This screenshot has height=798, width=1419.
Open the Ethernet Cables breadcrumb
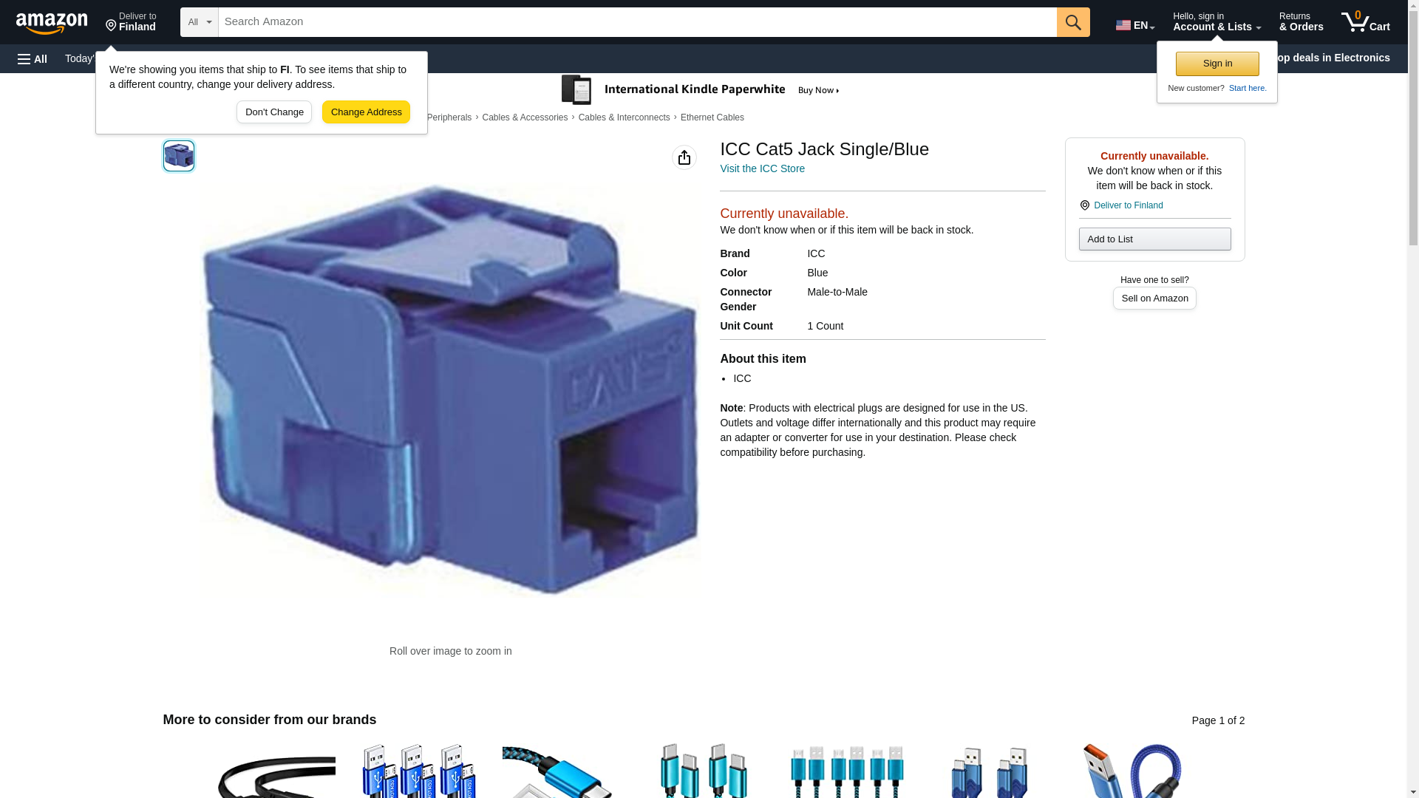click(x=712, y=117)
